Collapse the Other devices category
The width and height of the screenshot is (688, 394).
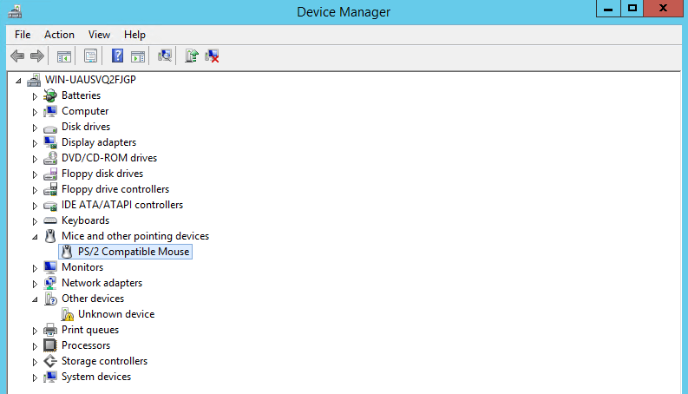(x=36, y=299)
